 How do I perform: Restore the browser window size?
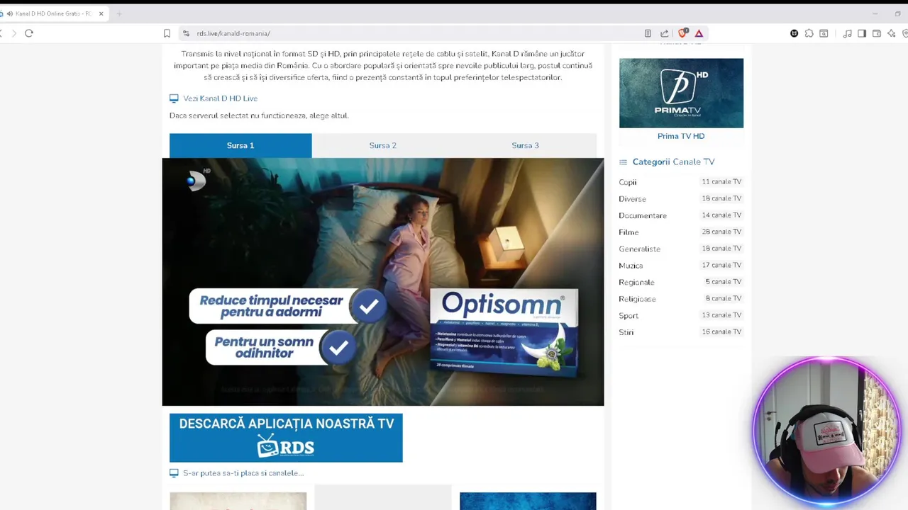point(897,13)
